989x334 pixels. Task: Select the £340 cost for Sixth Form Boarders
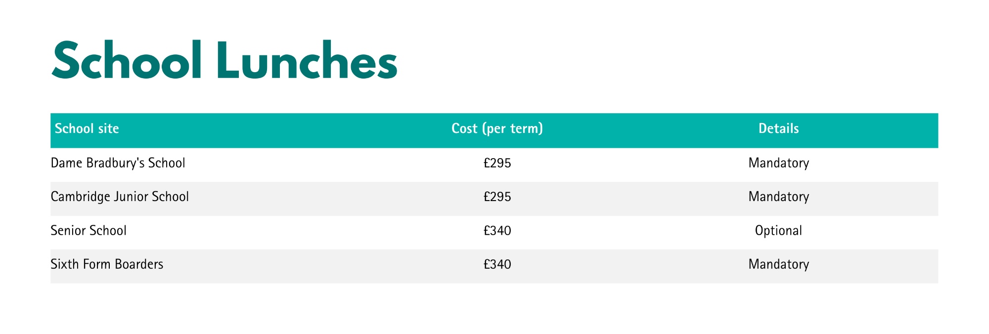(497, 264)
